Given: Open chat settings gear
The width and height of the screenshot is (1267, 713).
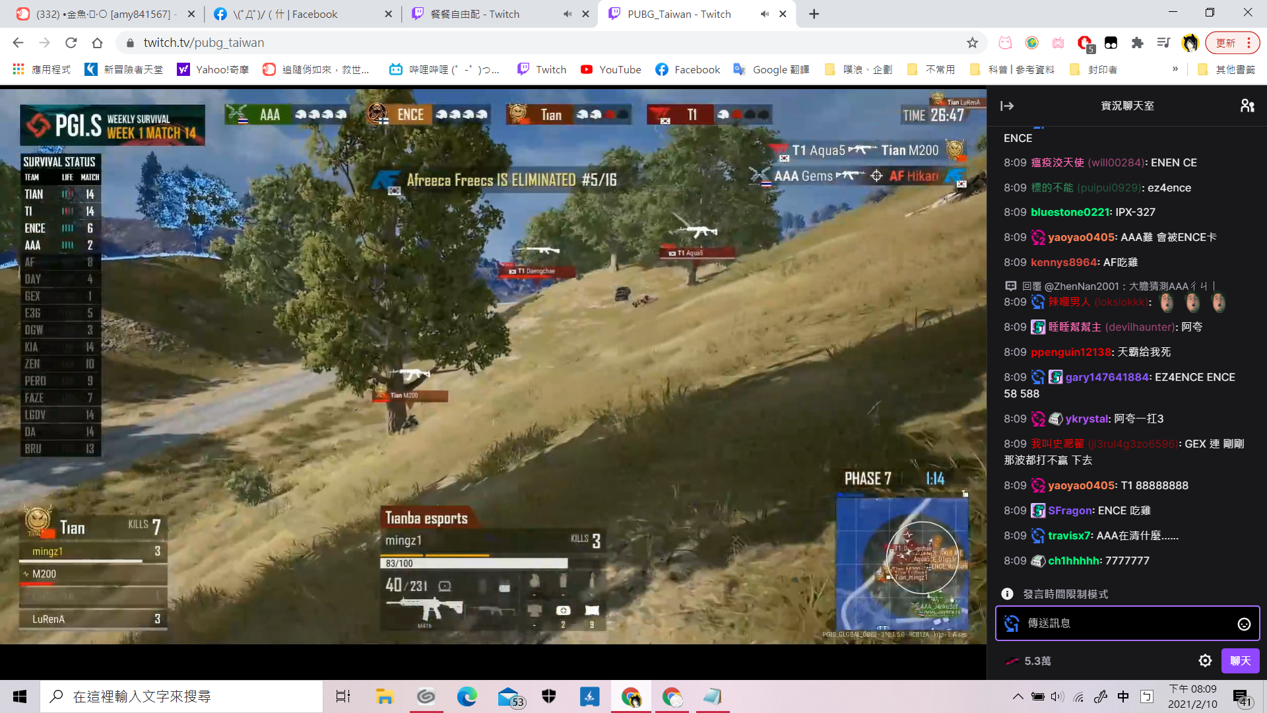Looking at the screenshot, I should [x=1205, y=661].
